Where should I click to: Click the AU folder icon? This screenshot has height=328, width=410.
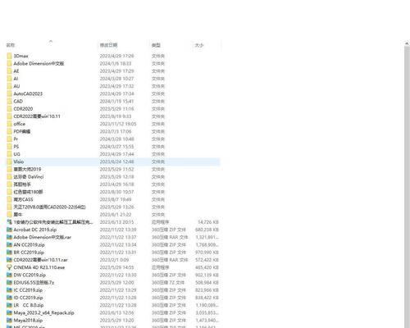click(9, 86)
